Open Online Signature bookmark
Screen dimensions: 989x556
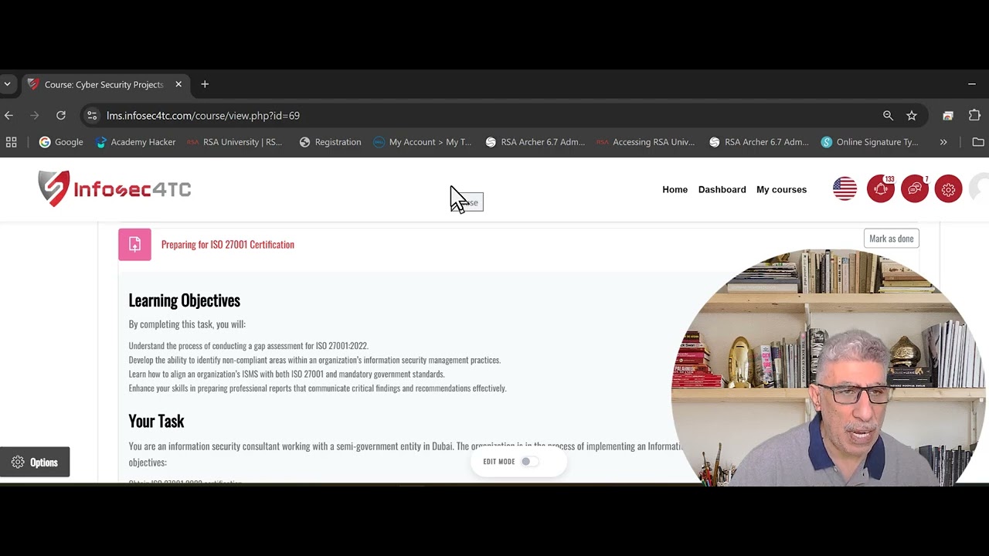pyautogui.click(x=870, y=142)
